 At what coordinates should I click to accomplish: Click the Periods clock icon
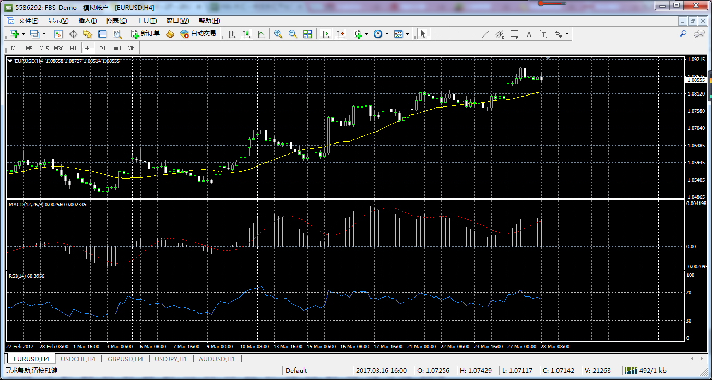[378, 34]
